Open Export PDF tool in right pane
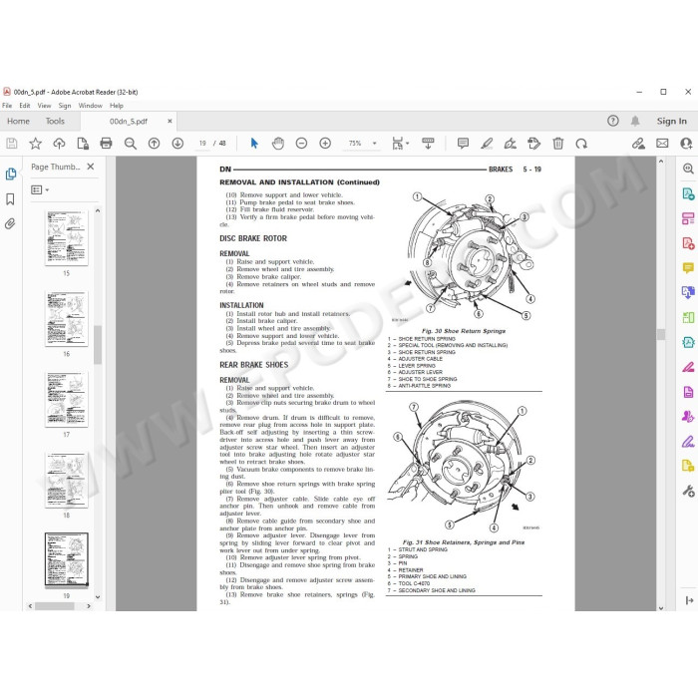 (x=688, y=194)
